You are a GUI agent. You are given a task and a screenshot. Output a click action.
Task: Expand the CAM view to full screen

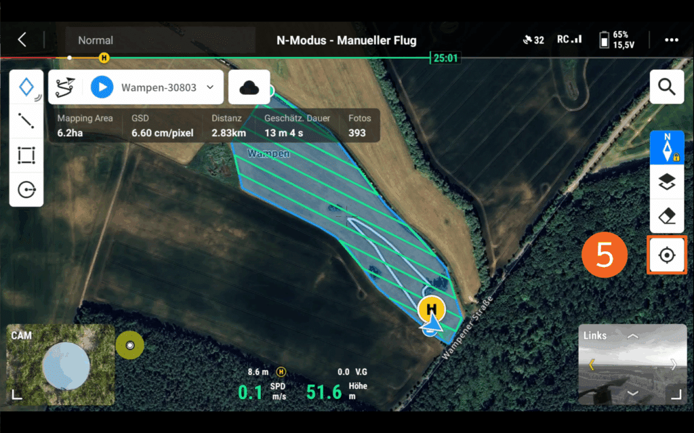(x=16, y=394)
